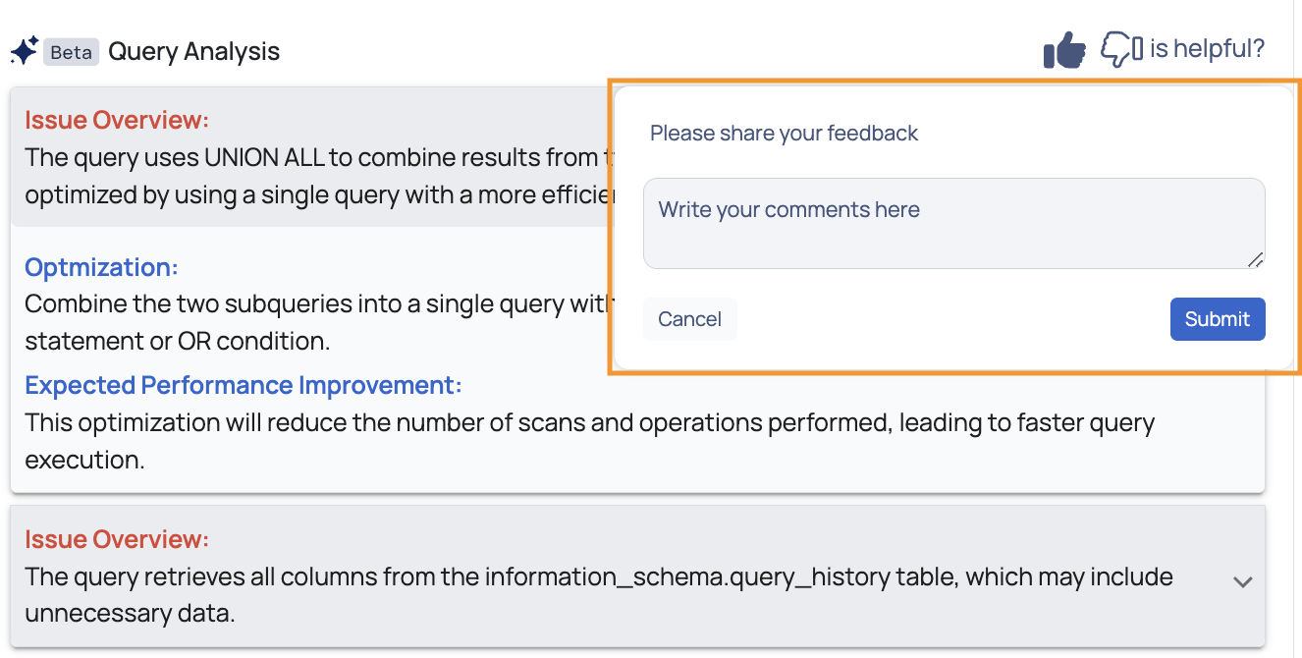Screen dimensions: 1302x658
Task: Click the Optmization section heading
Action: point(102,267)
